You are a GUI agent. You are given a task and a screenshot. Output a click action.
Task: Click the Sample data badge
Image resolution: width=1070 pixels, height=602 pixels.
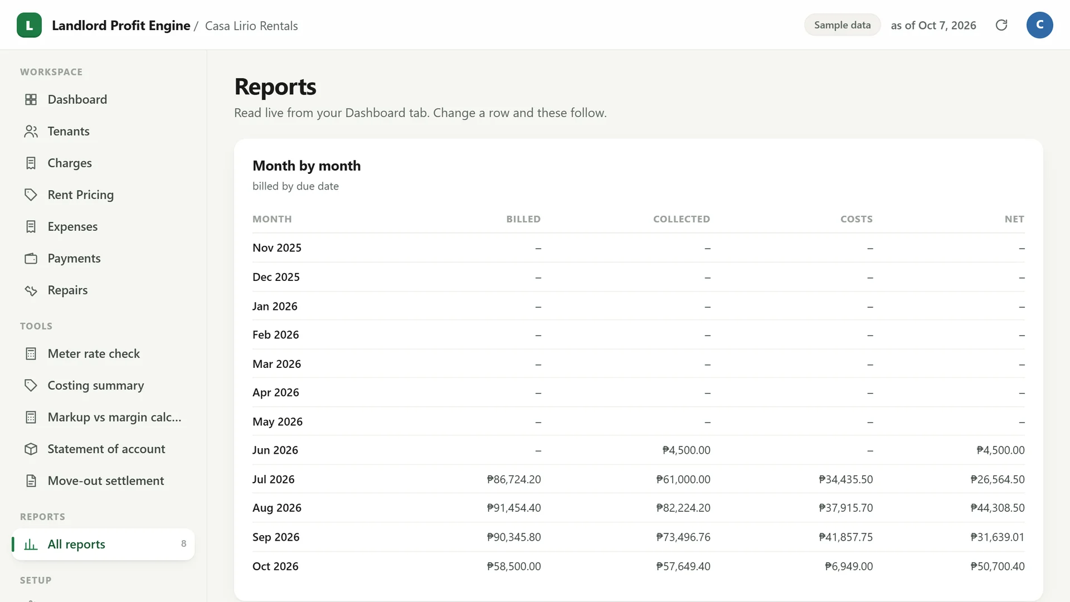pyautogui.click(x=842, y=25)
